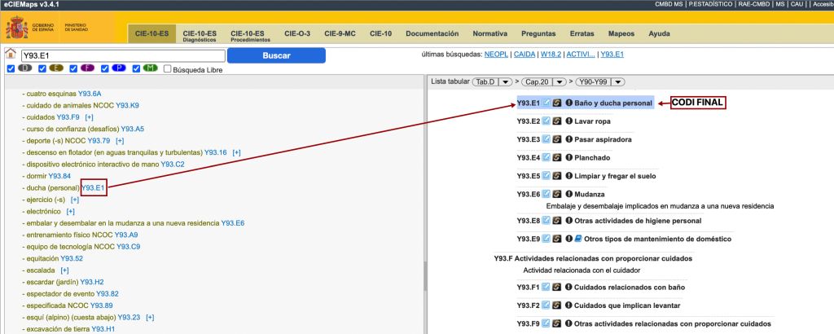The width and height of the screenshot is (834, 334).
Task: Enable the Búsqueda Libre checkbox
Action: click(168, 69)
